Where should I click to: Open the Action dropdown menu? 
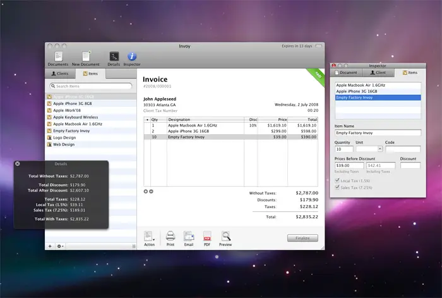tap(149, 238)
